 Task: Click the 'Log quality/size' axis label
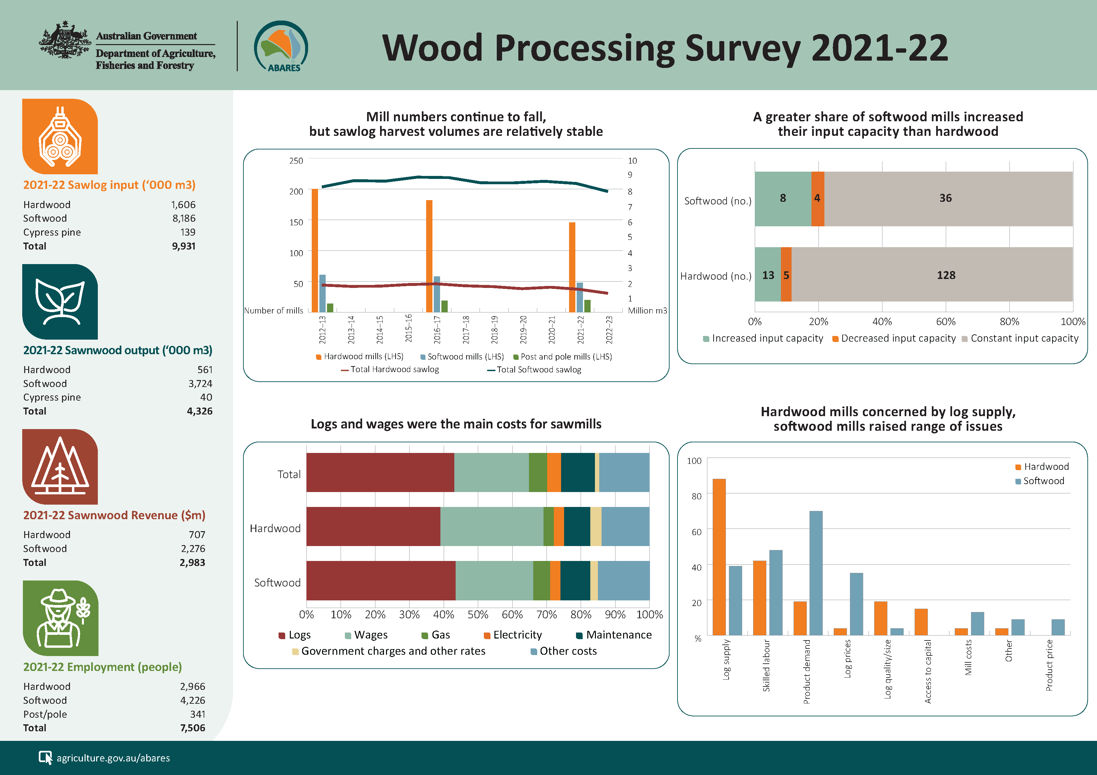(x=888, y=670)
